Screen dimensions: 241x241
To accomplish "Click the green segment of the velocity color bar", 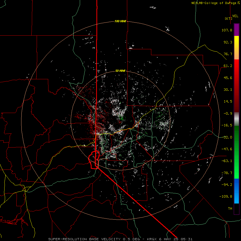I will (x=236, y=152).
